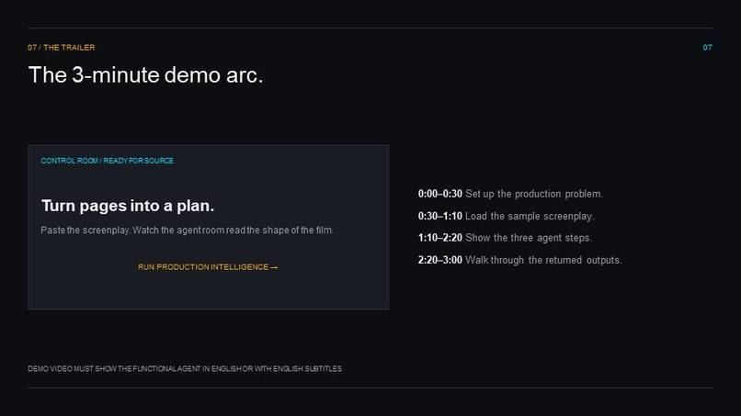Click the '1:10–2:20 Show the three agent steps' row
This screenshot has height=416, width=741.
tap(505, 238)
